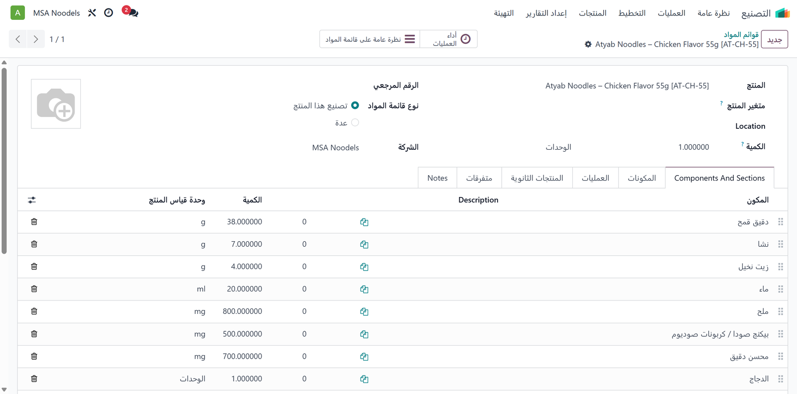Image resolution: width=797 pixels, height=394 pixels.
Task: Open activities clock icon in navbar
Action: coord(109,13)
